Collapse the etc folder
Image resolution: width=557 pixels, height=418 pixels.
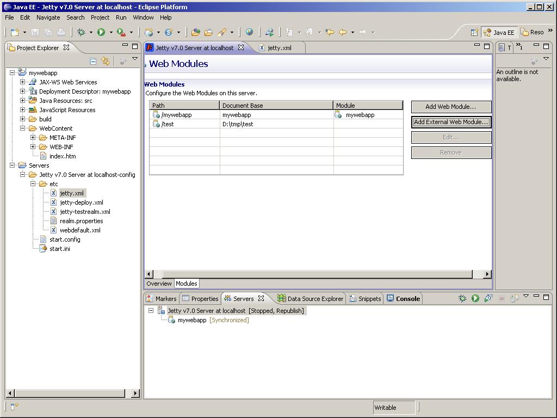[33, 183]
